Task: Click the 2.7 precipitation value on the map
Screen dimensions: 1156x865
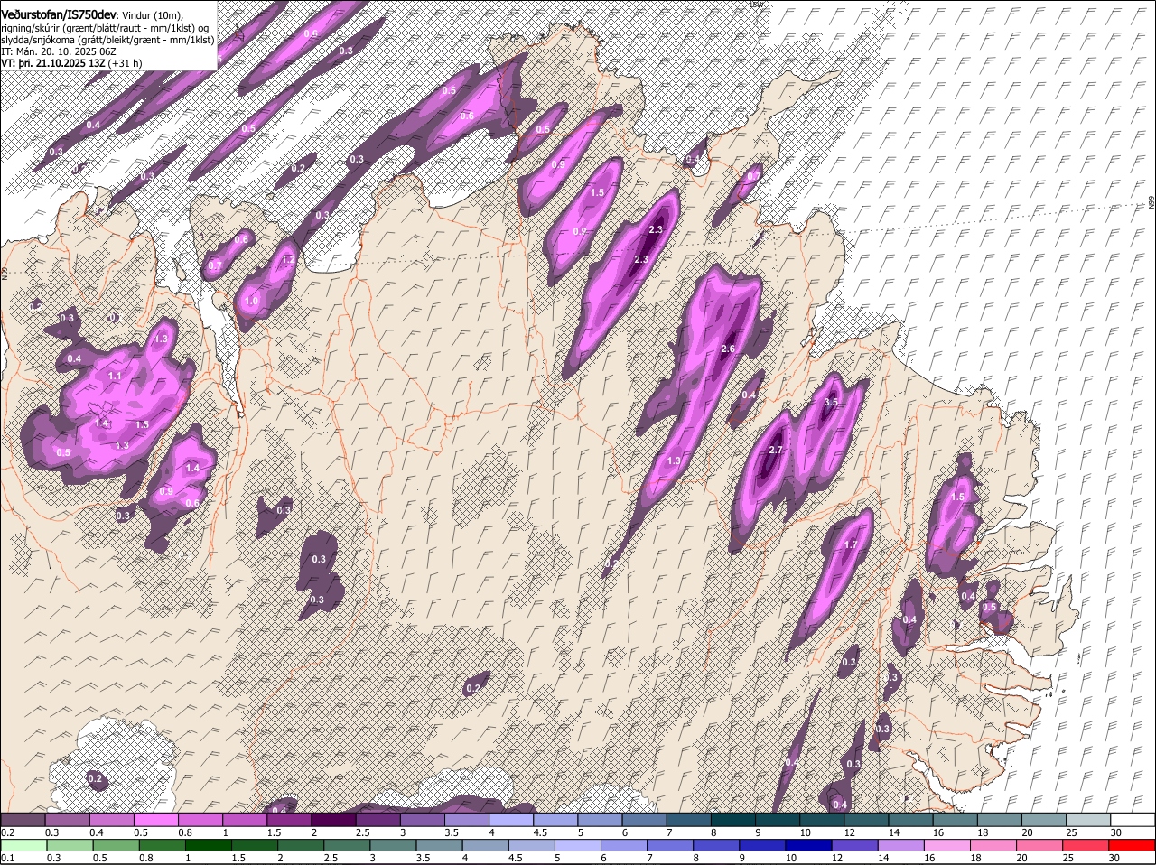Action: (775, 450)
